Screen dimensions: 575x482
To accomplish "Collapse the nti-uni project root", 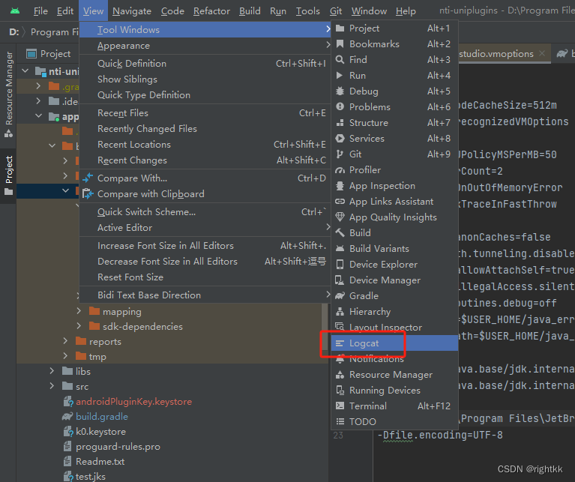I will point(25,71).
